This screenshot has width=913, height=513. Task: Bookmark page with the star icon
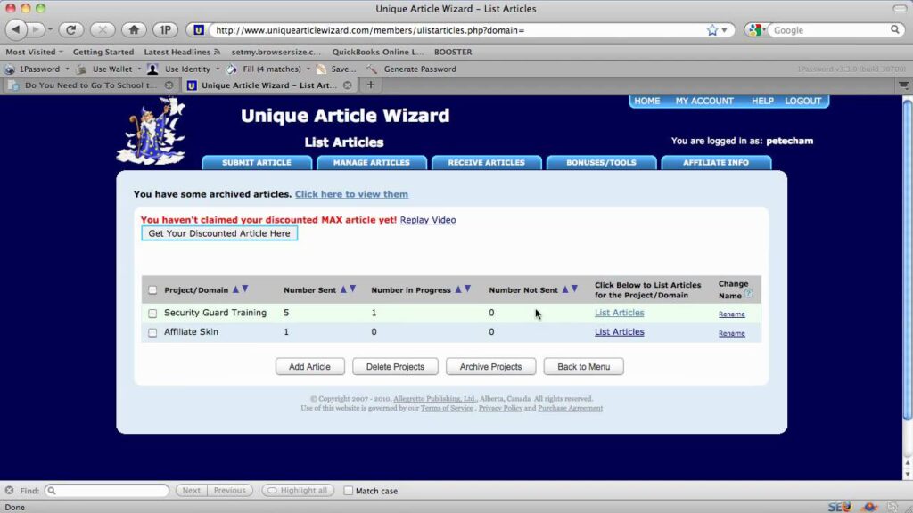pyautogui.click(x=712, y=30)
